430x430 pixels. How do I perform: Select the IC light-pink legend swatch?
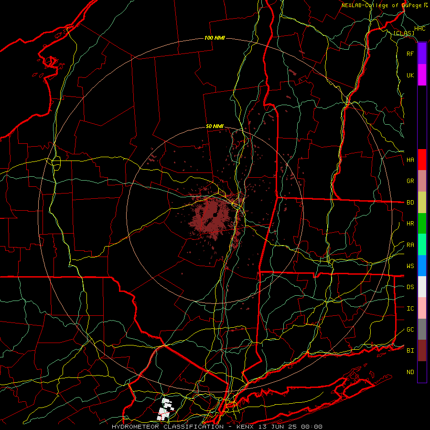click(422, 308)
